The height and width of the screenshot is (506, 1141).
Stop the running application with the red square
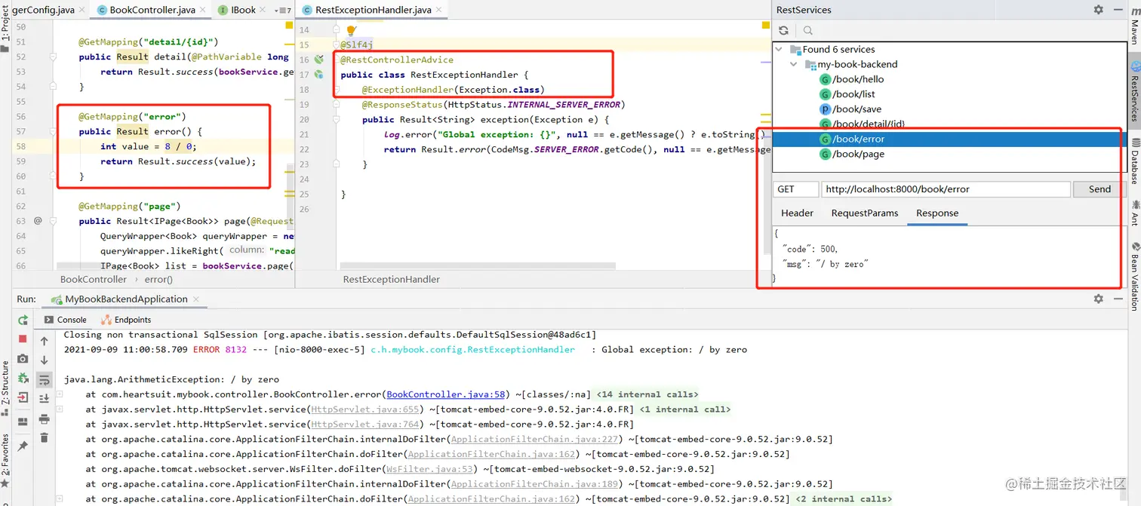click(x=23, y=339)
